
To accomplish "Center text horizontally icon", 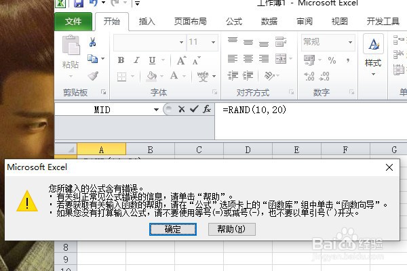I will coord(248,59).
